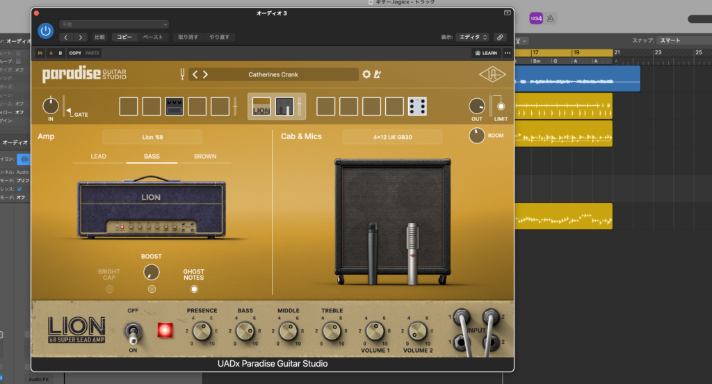Switch to the BROWN amp channel tab
712x384 pixels.
(x=205, y=157)
